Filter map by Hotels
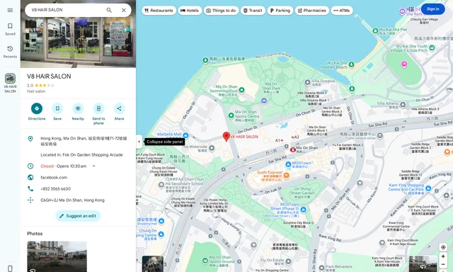 190,11
